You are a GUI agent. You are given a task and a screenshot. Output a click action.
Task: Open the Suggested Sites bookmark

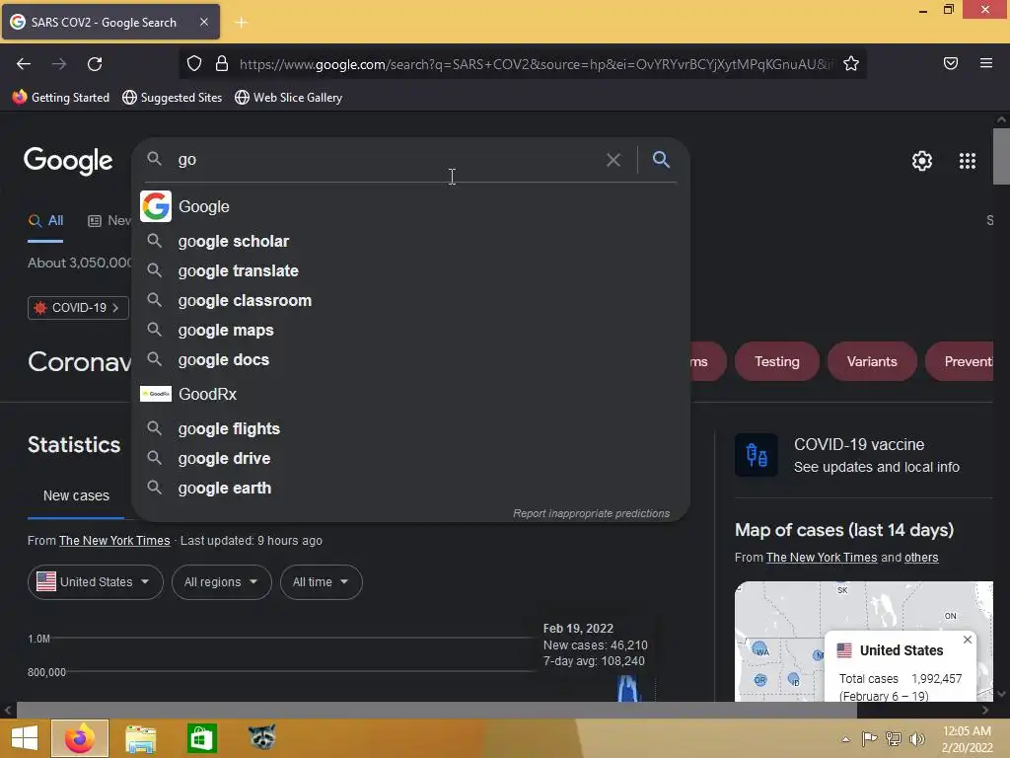172,98
